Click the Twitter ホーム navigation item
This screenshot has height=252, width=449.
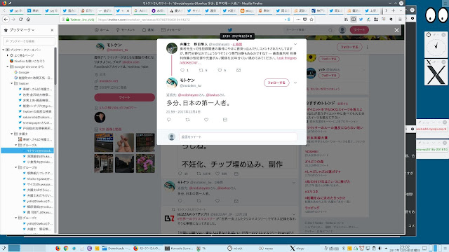click(x=102, y=29)
